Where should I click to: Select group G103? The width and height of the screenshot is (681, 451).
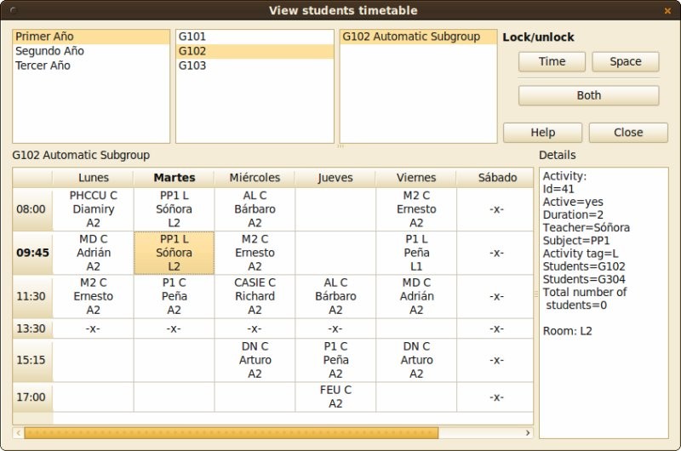[x=255, y=66]
